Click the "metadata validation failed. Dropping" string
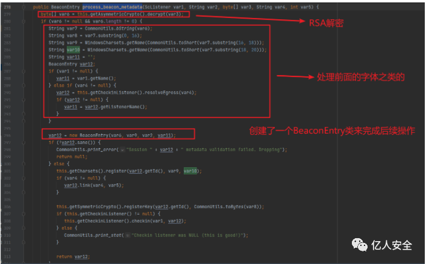426x264 pixels. coord(233,149)
